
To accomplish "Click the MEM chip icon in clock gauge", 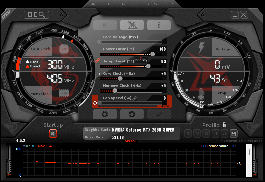I will click(x=64, y=93).
